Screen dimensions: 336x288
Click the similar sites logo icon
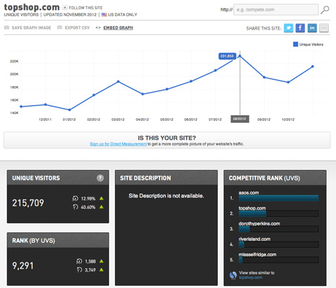[233, 275]
